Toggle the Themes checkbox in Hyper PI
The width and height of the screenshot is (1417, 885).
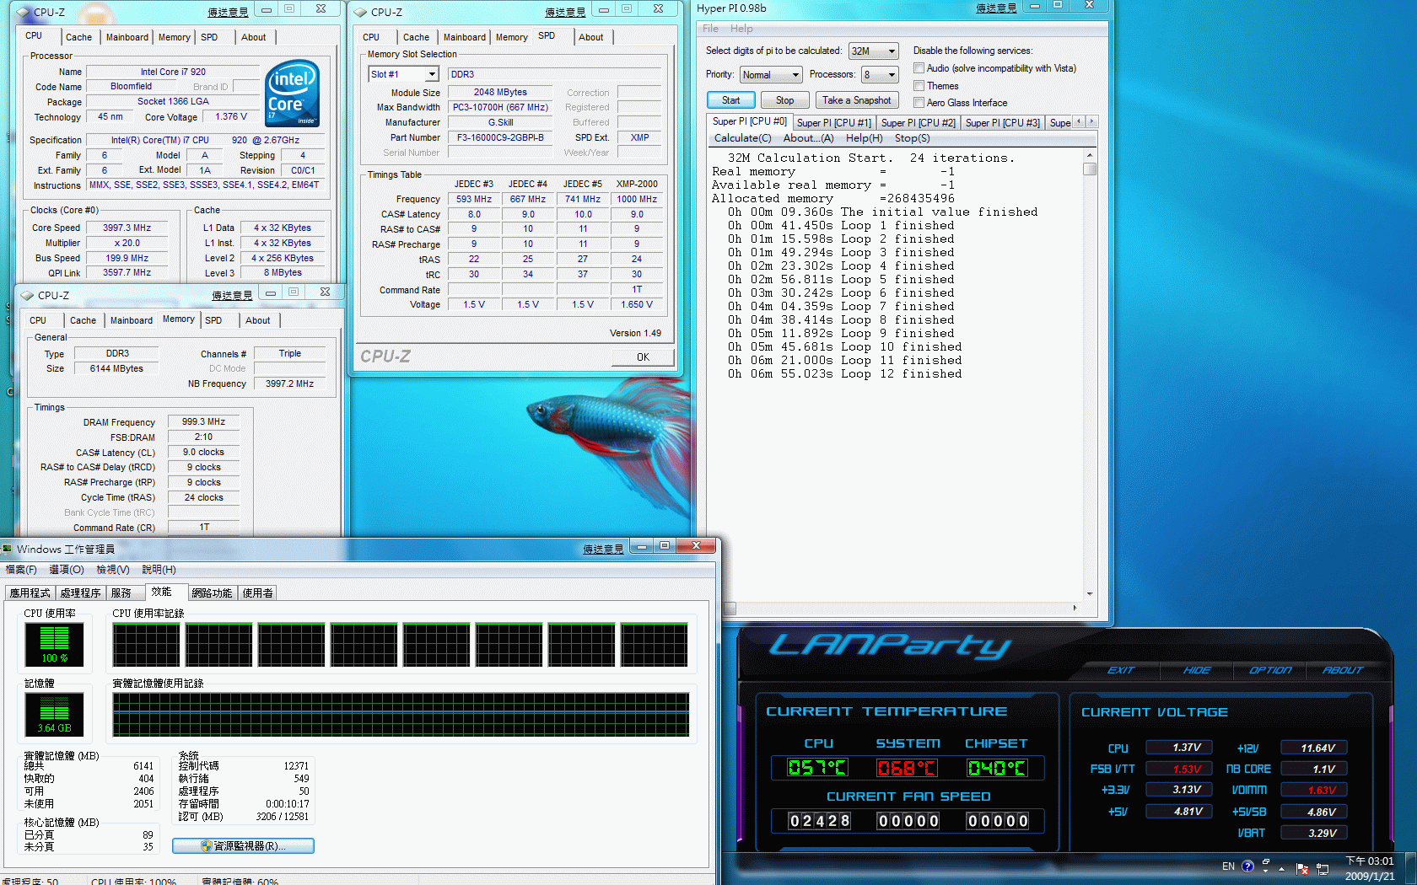point(919,86)
